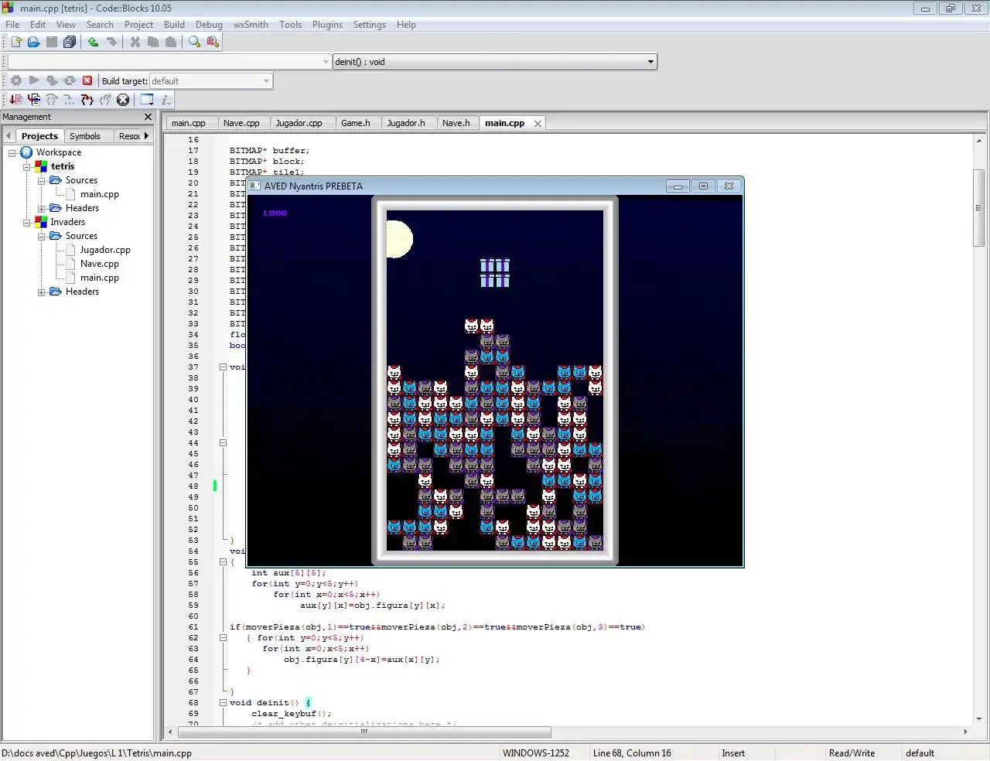
Task: Switch to the Game.h editor tab
Action: [356, 123]
